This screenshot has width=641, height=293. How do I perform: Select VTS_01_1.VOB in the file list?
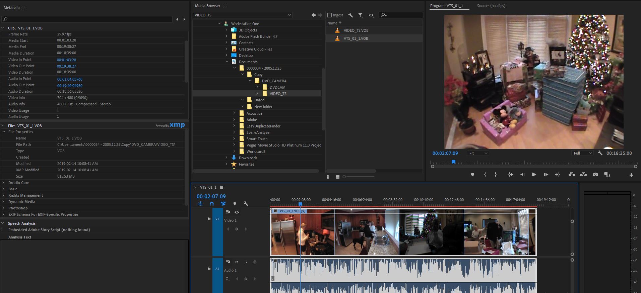coord(356,38)
